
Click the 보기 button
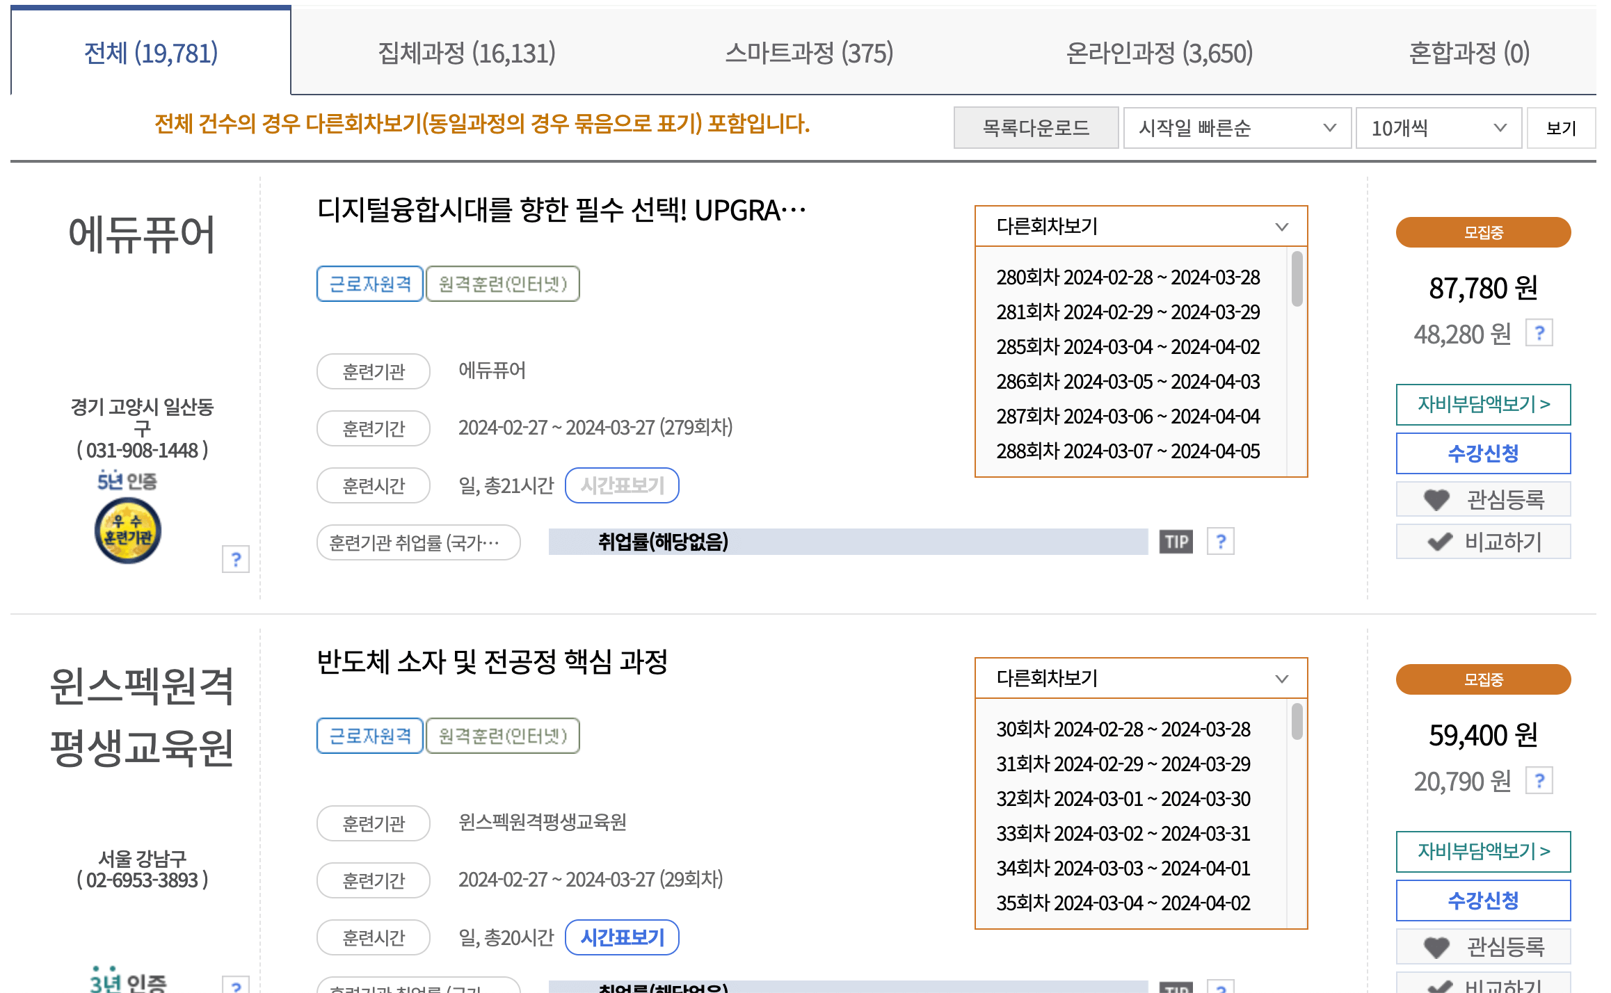(x=1561, y=128)
